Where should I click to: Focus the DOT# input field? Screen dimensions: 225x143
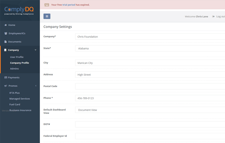150,124
